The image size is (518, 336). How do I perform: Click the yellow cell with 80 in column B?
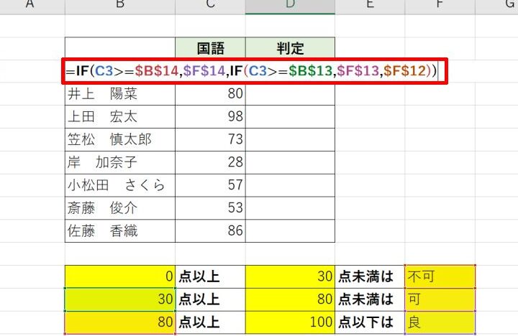pos(120,322)
